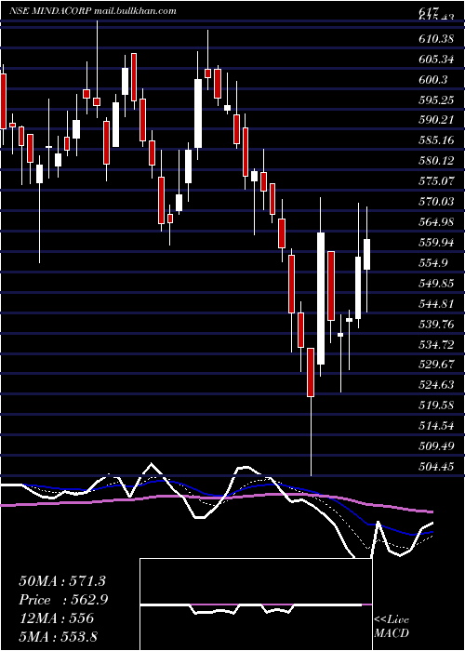Image resolution: width=465 pixels, height=651 pixels.
Task: Click the 514.54 price axis label
Action: pos(435,426)
